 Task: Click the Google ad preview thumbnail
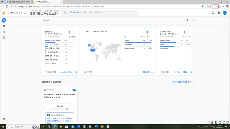(59, 113)
